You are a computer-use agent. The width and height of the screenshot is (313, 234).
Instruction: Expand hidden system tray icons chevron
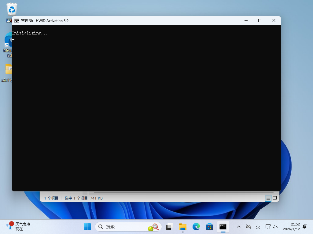[239, 227]
